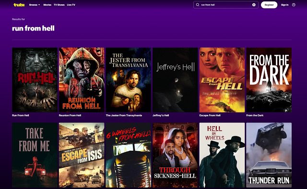Click the Sign In link
Viewport: 307px width, 189px height.
click(x=284, y=5)
